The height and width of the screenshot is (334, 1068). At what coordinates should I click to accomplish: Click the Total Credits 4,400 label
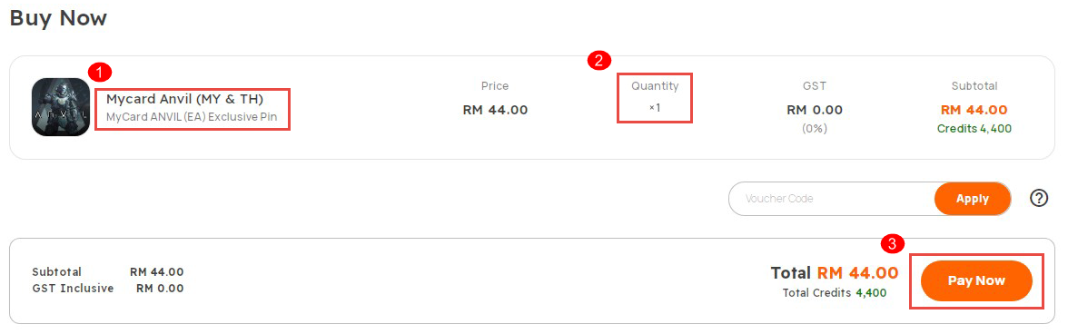point(835,293)
